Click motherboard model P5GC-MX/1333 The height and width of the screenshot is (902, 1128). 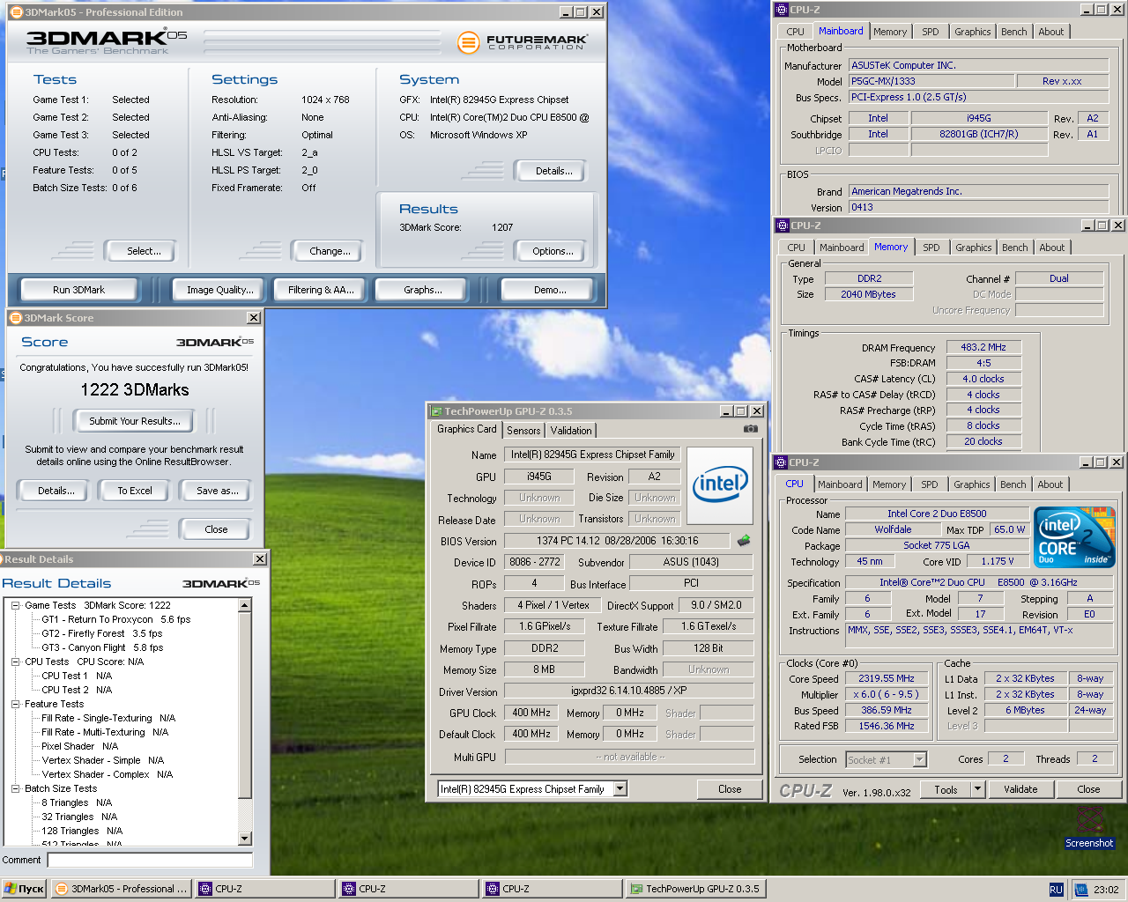tap(930, 81)
